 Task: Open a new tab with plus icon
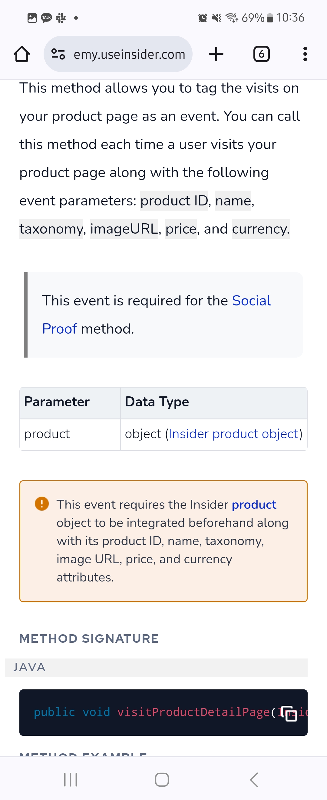pyautogui.click(x=216, y=54)
